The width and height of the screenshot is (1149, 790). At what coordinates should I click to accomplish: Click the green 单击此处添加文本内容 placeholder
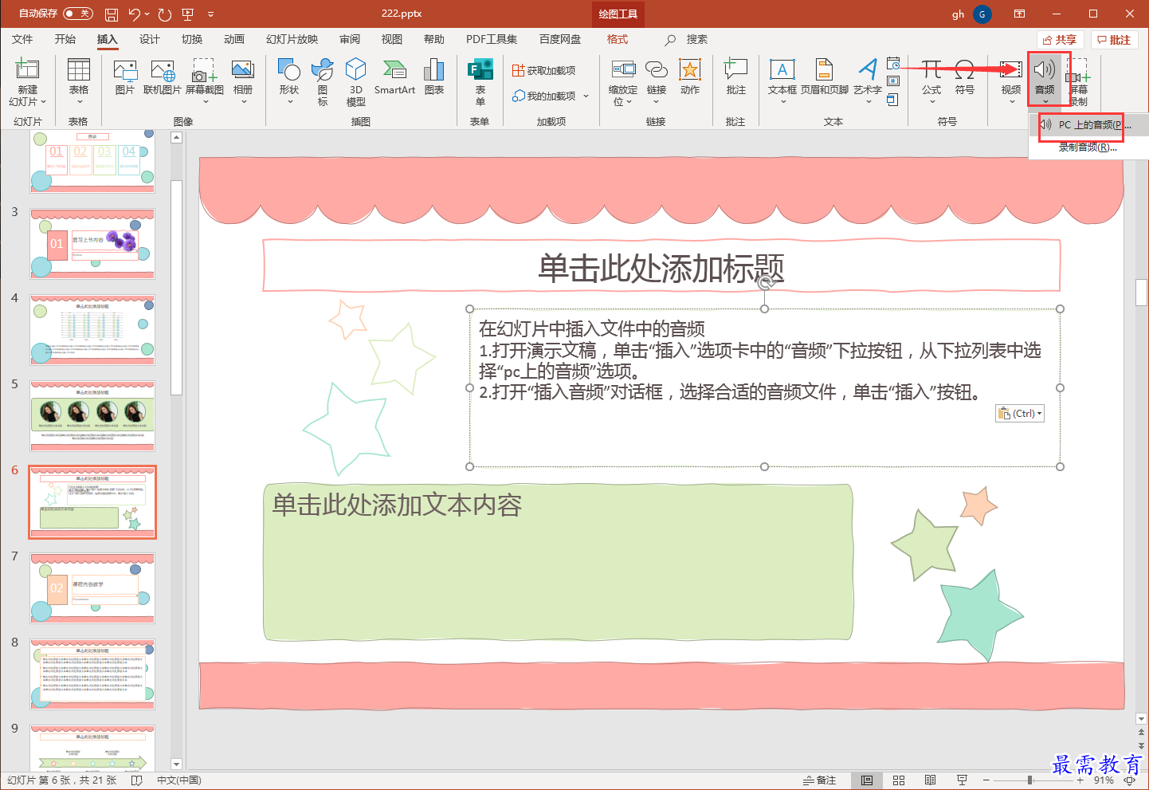(x=558, y=562)
